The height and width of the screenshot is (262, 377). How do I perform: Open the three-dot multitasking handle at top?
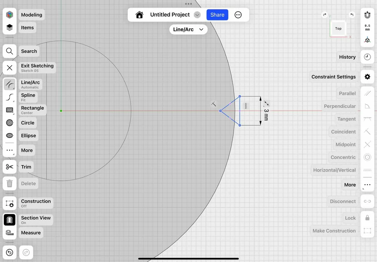point(188,4)
